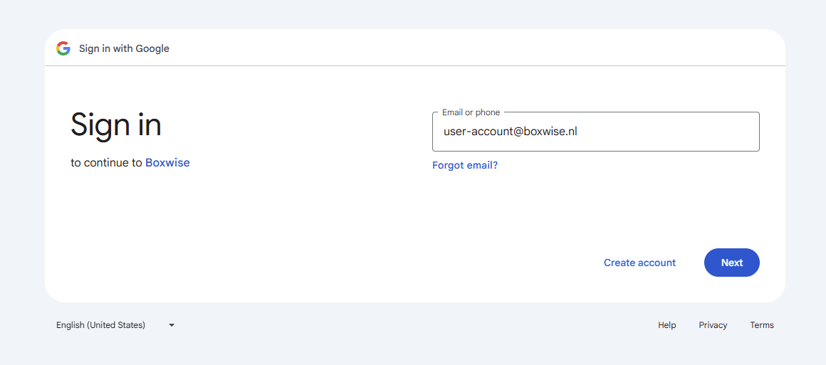
Task: Open the Boxwise link
Action: click(x=167, y=163)
